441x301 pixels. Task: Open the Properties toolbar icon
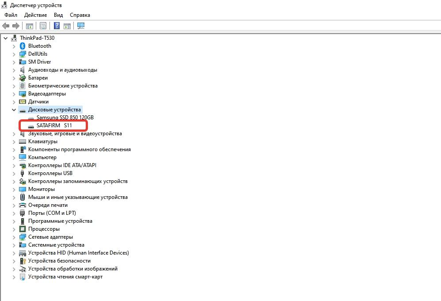[43, 26]
